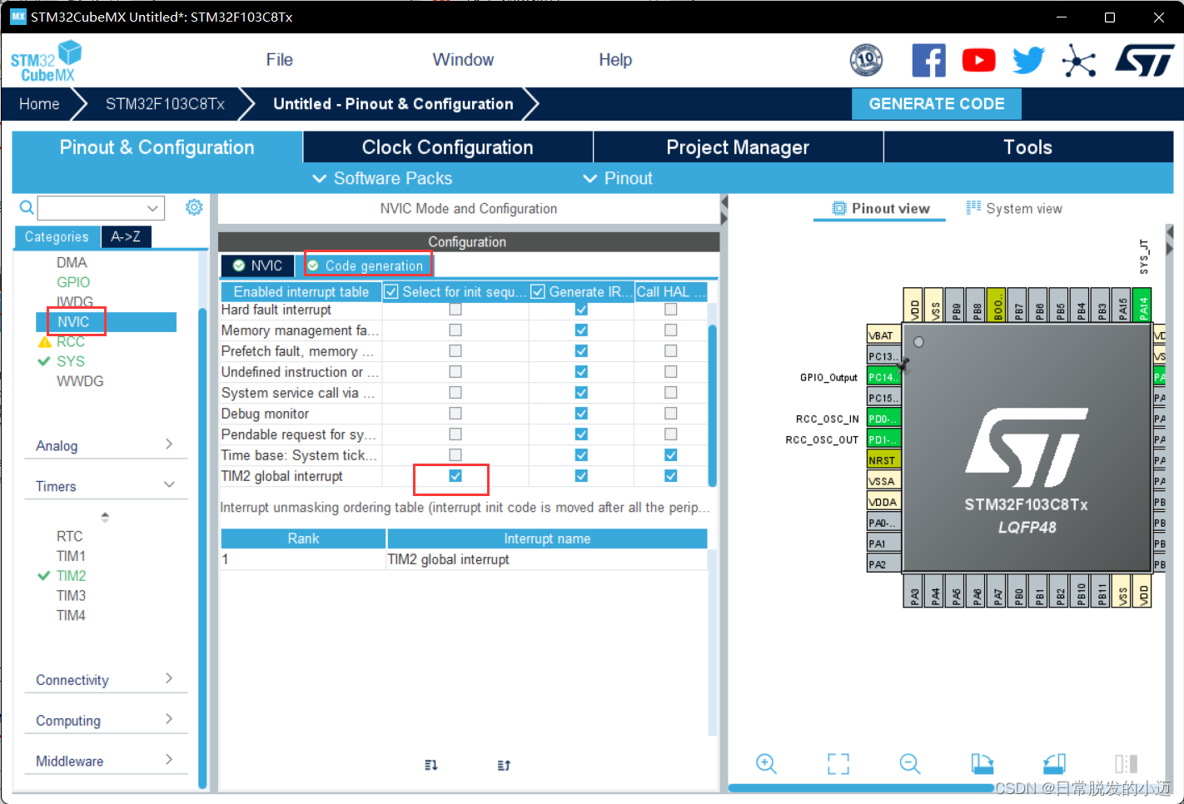Select the PD0 pin on the chip
Screen dimensions: 1184x804
[883, 419]
